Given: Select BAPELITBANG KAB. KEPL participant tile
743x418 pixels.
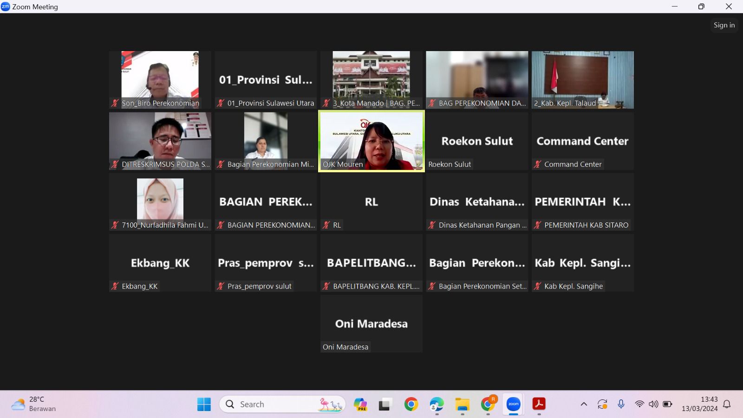Looking at the screenshot, I should [371, 263].
